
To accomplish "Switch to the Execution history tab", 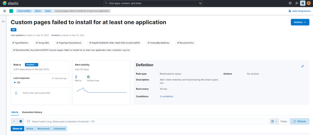I will 32,112.
